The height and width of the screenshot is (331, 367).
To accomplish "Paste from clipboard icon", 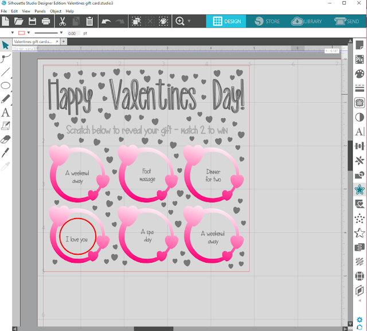I will pyautogui.click(x=89, y=21).
